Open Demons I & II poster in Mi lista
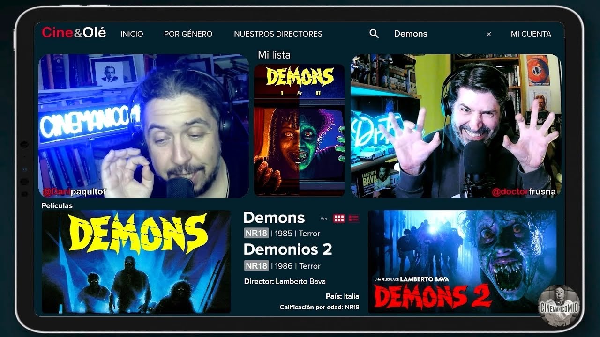The width and height of the screenshot is (600, 337). click(299, 130)
